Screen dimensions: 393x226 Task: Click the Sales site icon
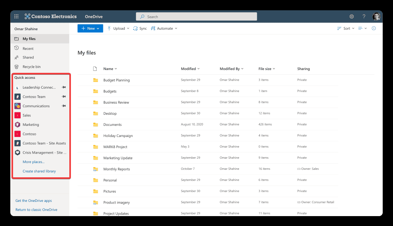(17, 116)
